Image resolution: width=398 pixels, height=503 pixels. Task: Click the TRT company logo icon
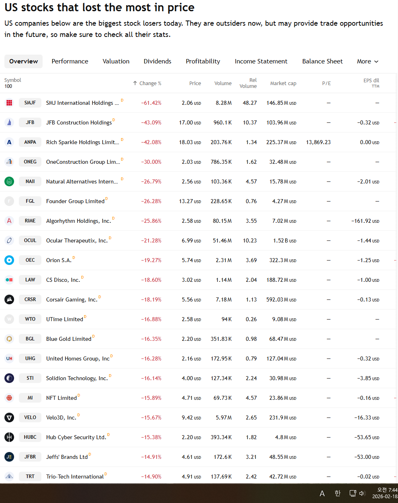coord(9,477)
